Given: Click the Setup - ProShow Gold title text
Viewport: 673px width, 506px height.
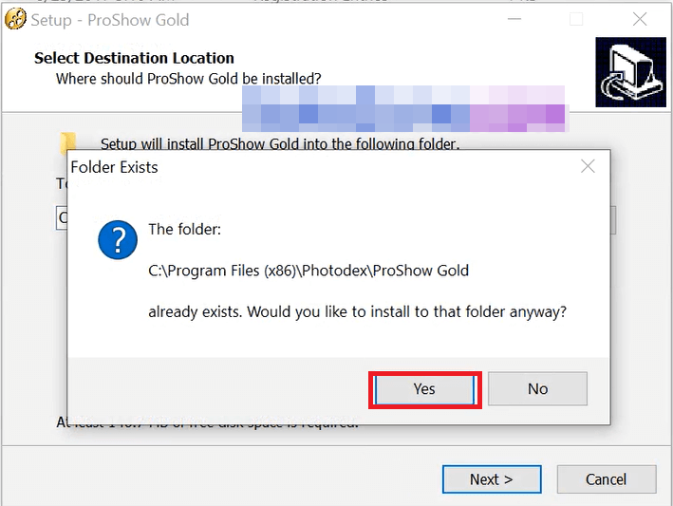Looking at the screenshot, I should point(110,19).
